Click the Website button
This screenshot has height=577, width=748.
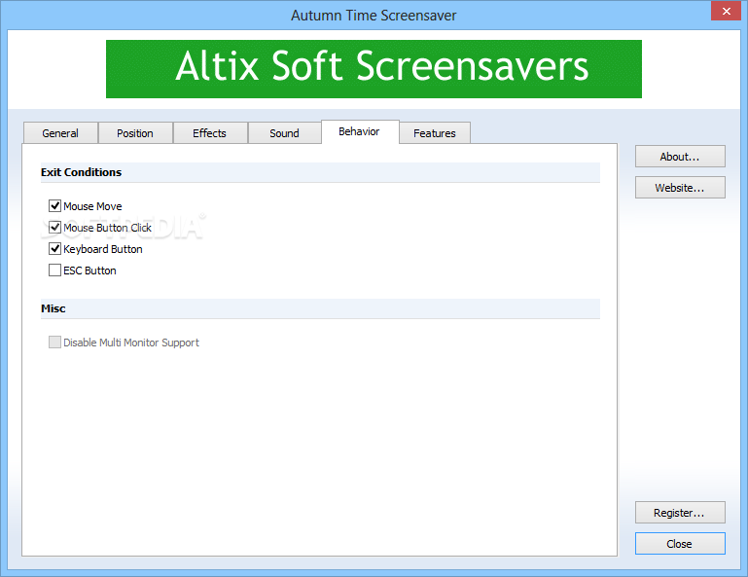[680, 188]
